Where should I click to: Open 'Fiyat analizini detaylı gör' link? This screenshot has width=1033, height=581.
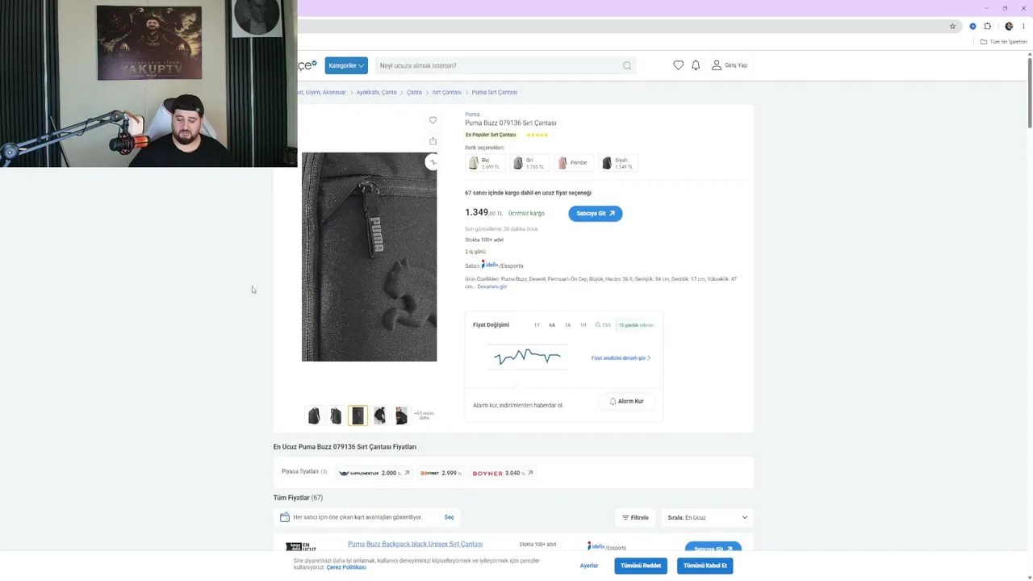pos(621,358)
